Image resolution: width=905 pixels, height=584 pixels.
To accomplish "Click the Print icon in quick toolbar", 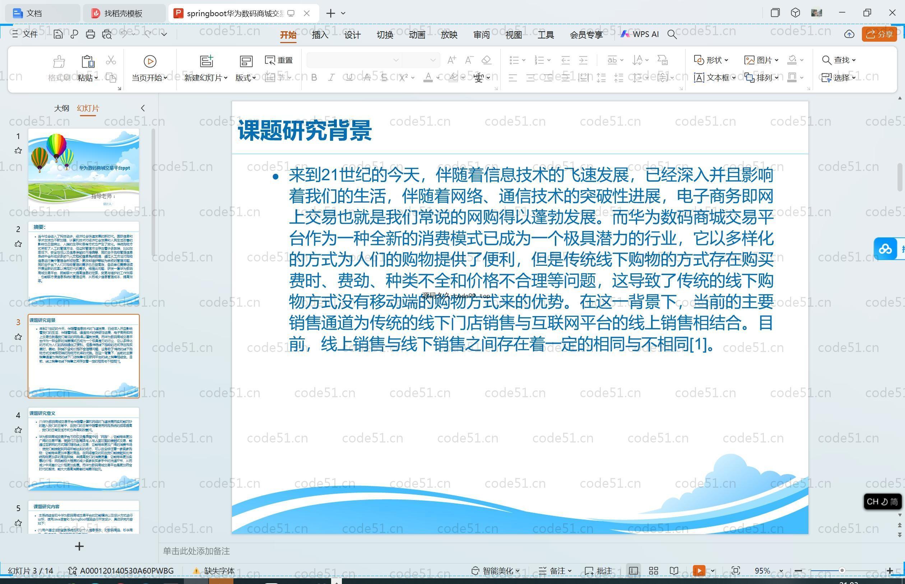I will pos(90,34).
